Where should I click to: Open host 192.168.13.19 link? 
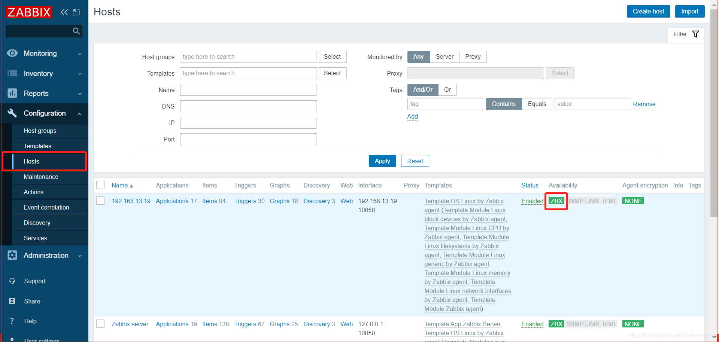click(131, 201)
